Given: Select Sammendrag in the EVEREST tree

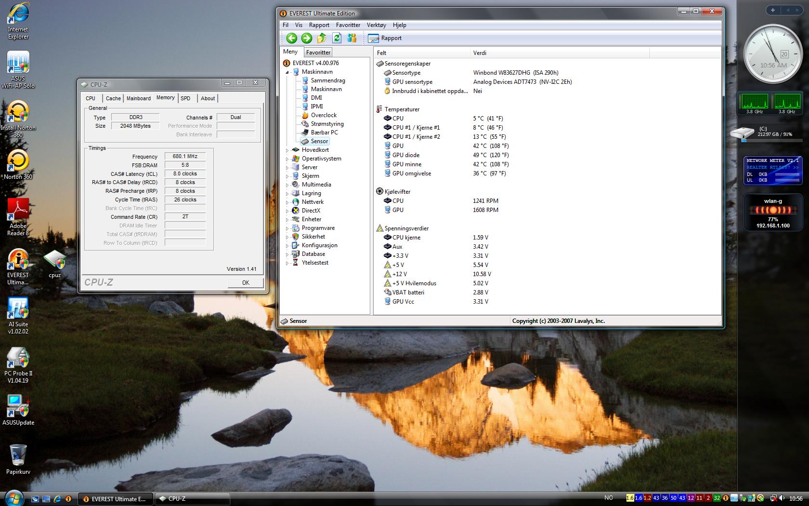Looking at the screenshot, I should [328, 80].
